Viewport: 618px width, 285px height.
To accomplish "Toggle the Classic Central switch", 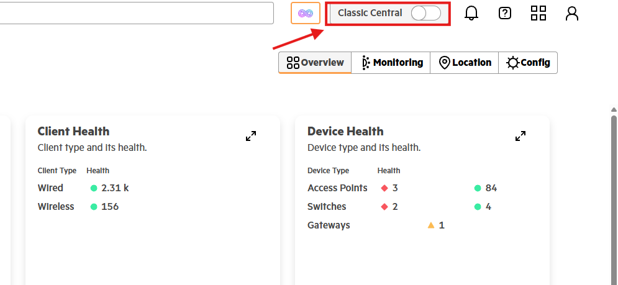I will pos(425,13).
